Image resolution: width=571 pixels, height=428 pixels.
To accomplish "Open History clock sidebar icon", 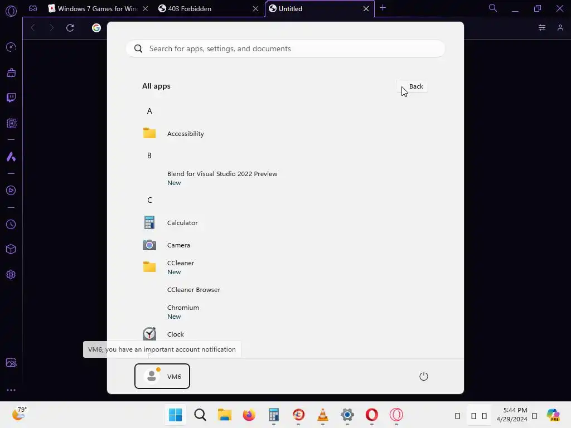I will click(11, 224).
